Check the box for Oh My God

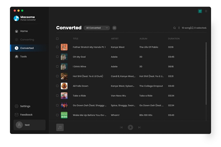coord(57,57)
